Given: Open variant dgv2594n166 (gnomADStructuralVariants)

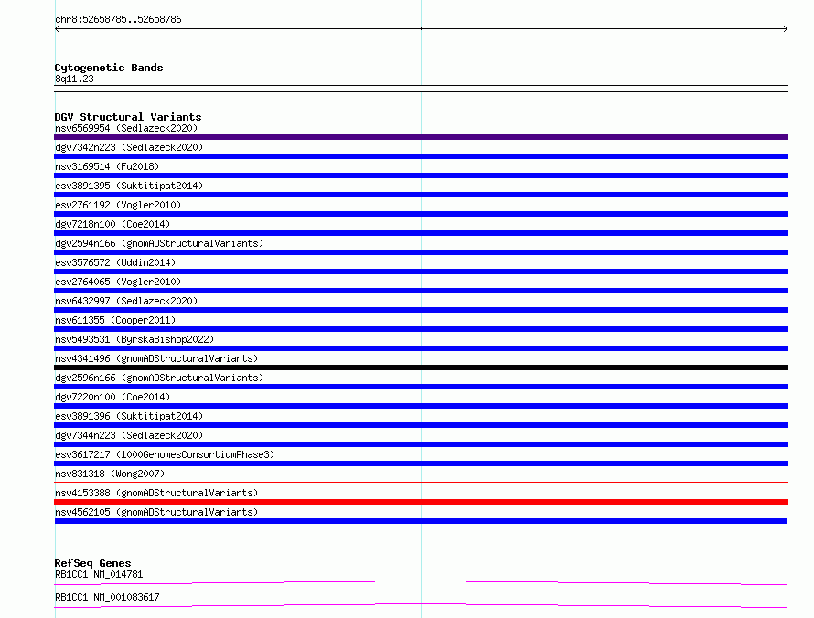Looking at the screenshot, I should point(159,243).
